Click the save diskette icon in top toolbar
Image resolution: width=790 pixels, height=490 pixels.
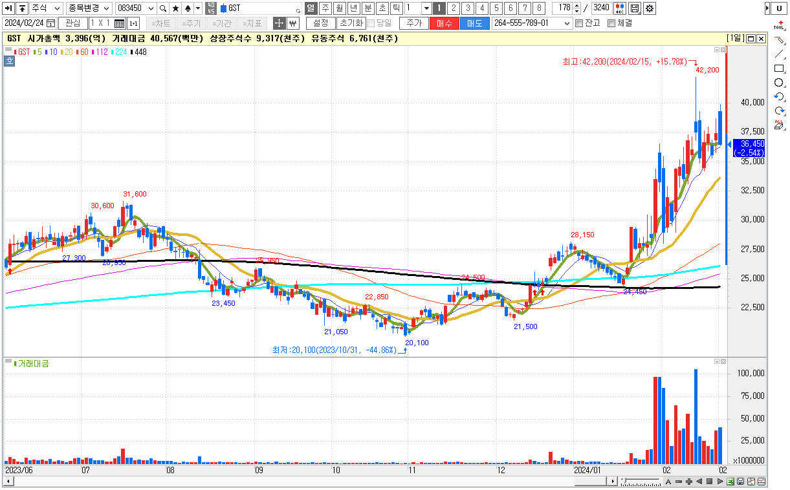click(x=635, y=8)
